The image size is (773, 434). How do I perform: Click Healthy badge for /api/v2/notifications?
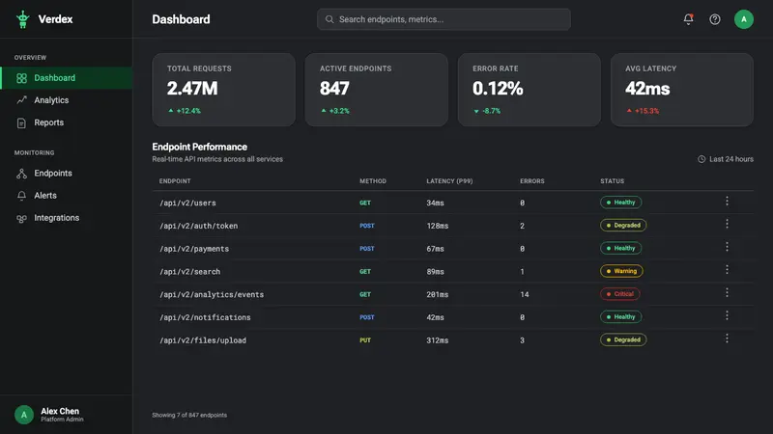(621, 317)
